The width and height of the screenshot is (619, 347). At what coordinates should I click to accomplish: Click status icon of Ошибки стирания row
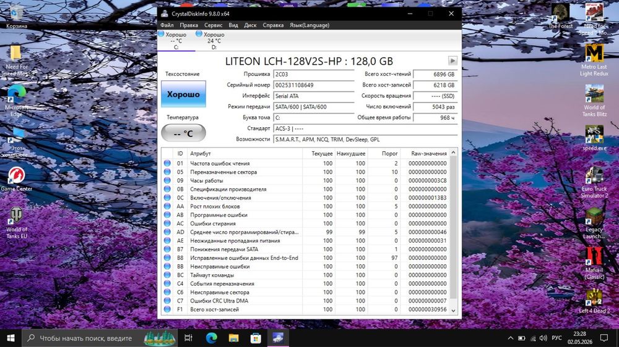coord(167,224)
